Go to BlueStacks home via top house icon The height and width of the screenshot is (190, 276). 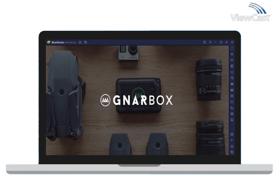pos(80,42)
